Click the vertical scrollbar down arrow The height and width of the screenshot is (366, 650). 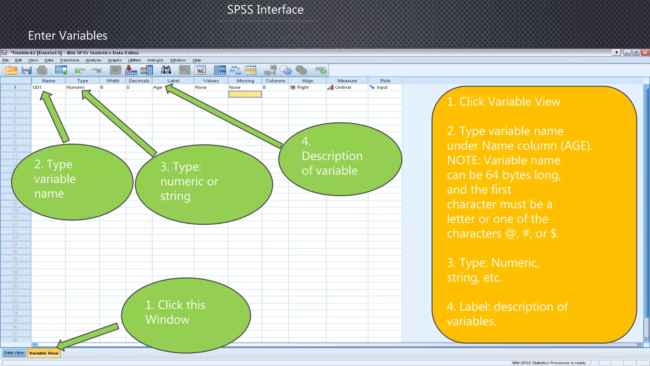point(646,340)
